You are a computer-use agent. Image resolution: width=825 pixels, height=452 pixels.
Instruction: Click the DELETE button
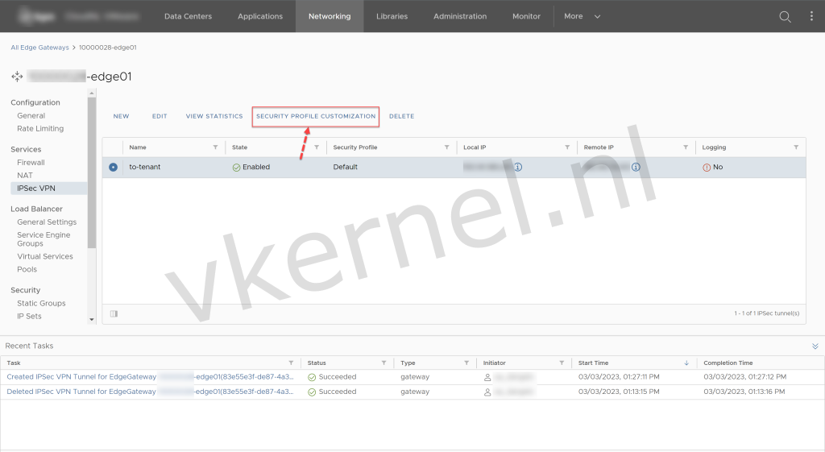click(401, 116)
